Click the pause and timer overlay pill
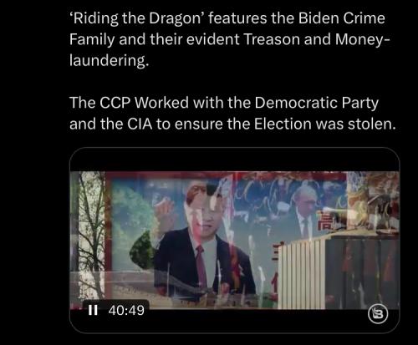Image resolution: width=418 pixels, height=345 pixels. [x=116, y=310]
